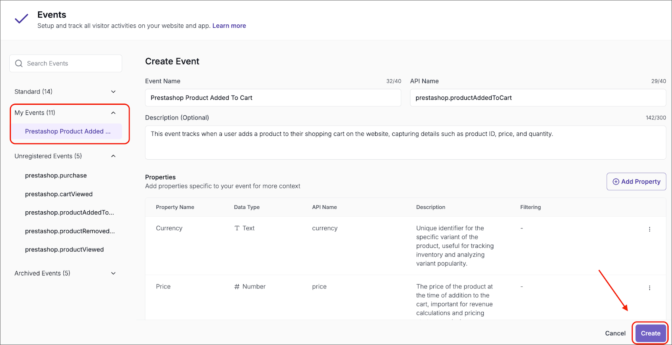672x345 pixels.
Task: Expand the Standard (14) events section
Action: coord(113,92)
